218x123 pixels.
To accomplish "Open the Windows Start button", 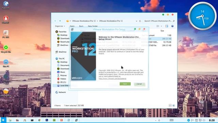I will pos(3,120).
